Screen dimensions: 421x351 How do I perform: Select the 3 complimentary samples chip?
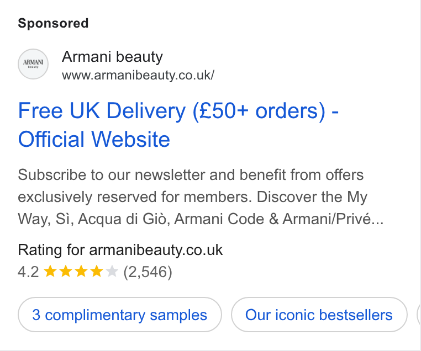coord(120,315)
